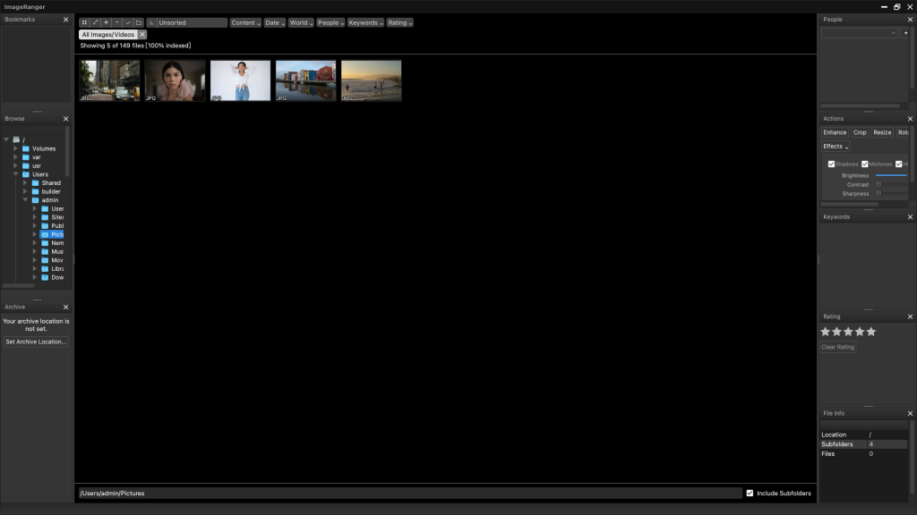Screen dimensions: 917x515
Task: Open the People name combo box
Action: pos(859,33)
